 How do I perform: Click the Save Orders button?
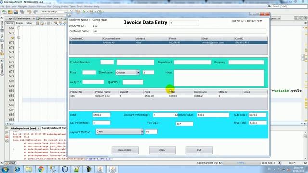125,150
